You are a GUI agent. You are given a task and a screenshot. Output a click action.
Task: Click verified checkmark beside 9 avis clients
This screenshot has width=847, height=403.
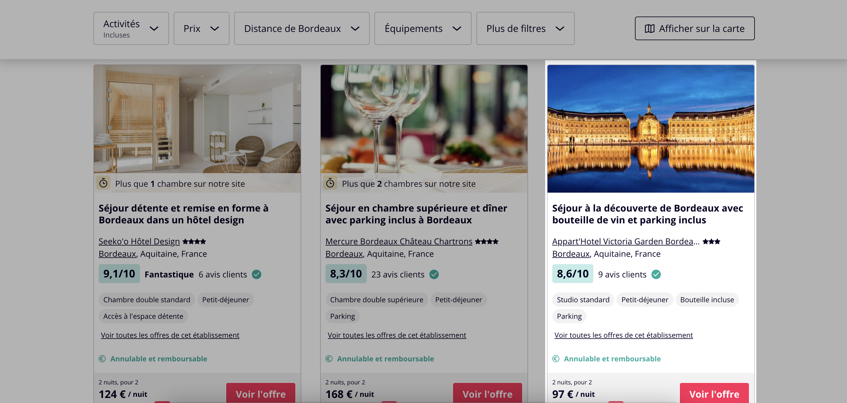pos(656,274)
